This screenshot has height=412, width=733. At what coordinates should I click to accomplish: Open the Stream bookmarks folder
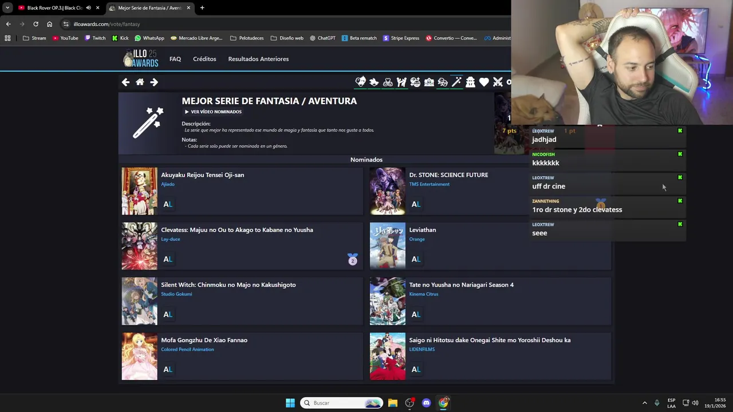pos(34,38)
